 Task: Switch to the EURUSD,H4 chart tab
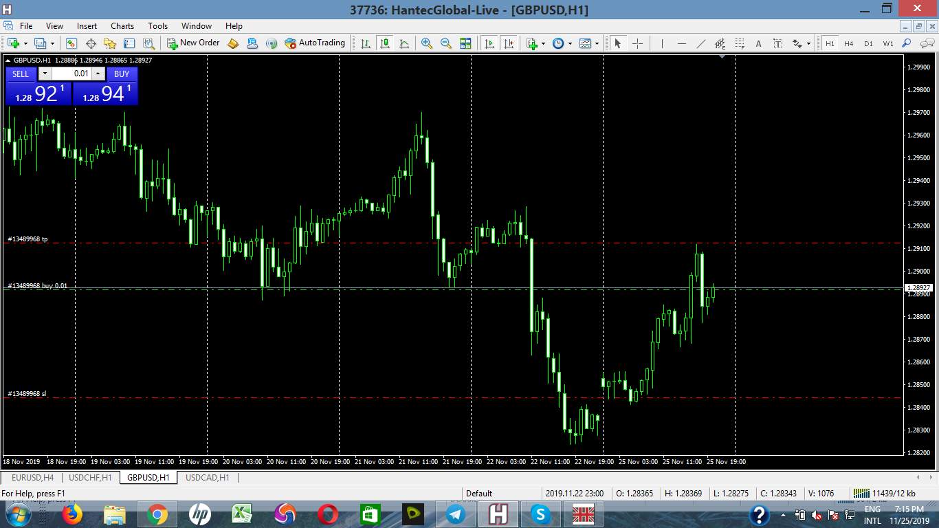tap(33, 478)
